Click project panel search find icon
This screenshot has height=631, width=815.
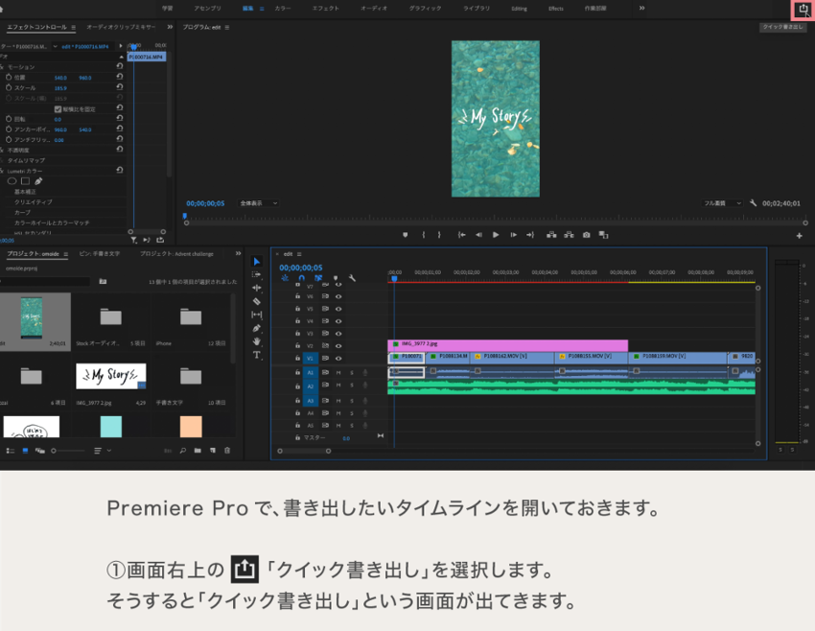coord(183,451)
